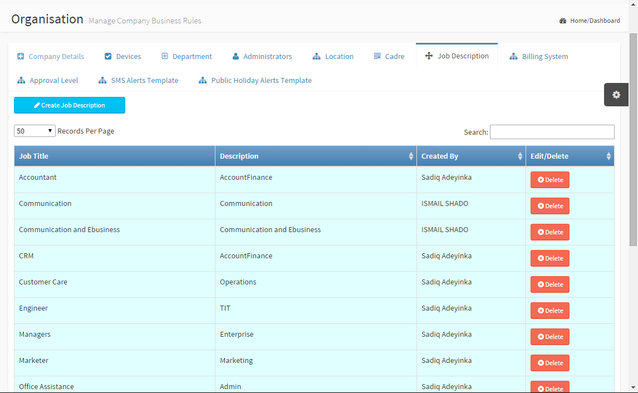Click the plus icon on Company Details tab
This screenshot has width=638, height=393.
21,56
